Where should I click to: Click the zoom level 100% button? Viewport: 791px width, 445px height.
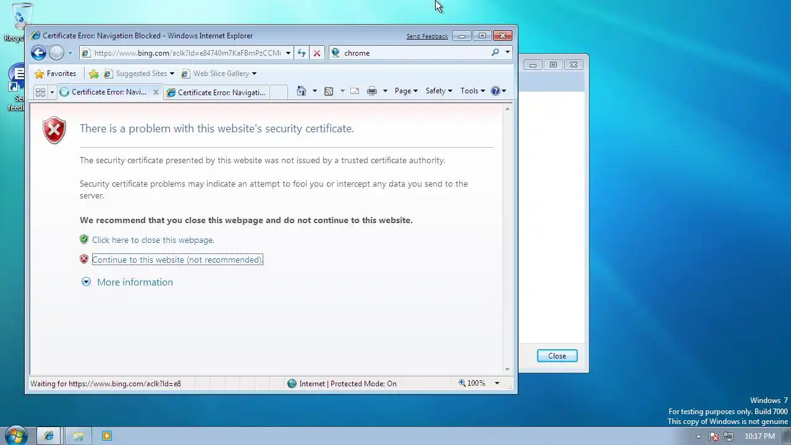pos(472,383)
